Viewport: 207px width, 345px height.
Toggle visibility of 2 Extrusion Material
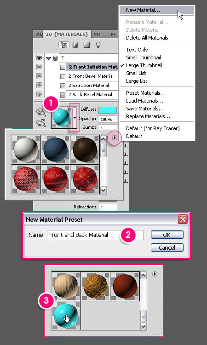tap(39, 85)
